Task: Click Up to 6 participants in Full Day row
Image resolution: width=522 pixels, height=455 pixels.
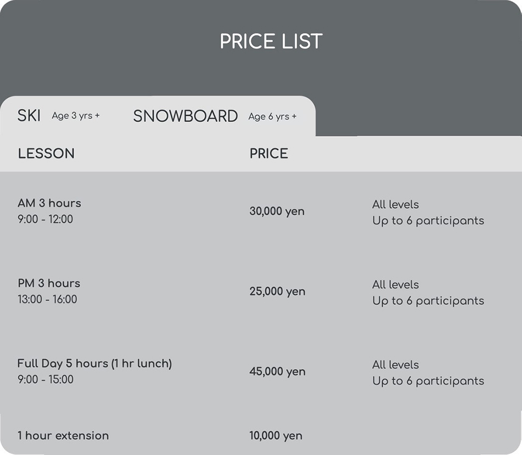Action: point(428,381)
